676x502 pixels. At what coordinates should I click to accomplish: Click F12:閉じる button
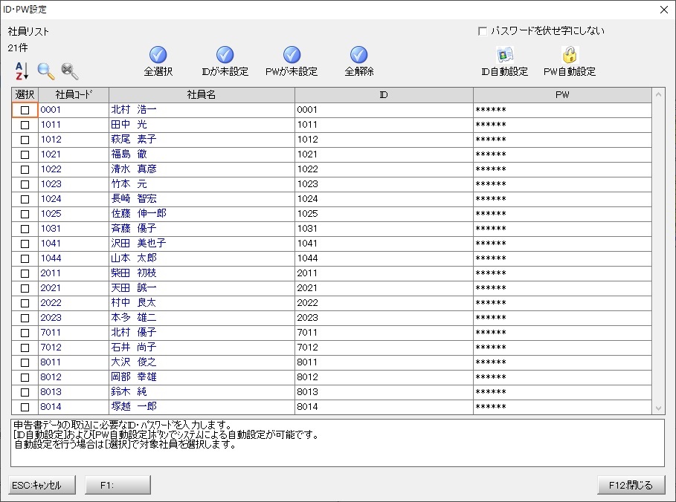point(631,485)
